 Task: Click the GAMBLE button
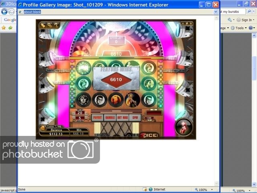click(110, 117)
